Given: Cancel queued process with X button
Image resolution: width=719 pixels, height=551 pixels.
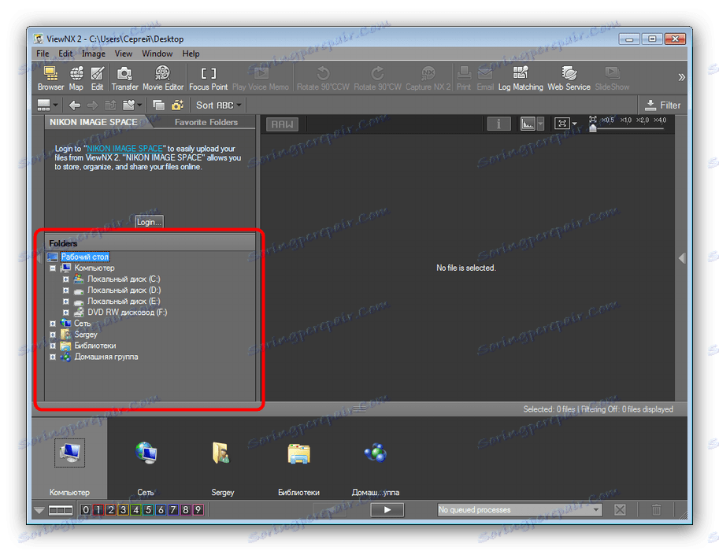Looking at the screenshot, I should [x=620, y=510].
